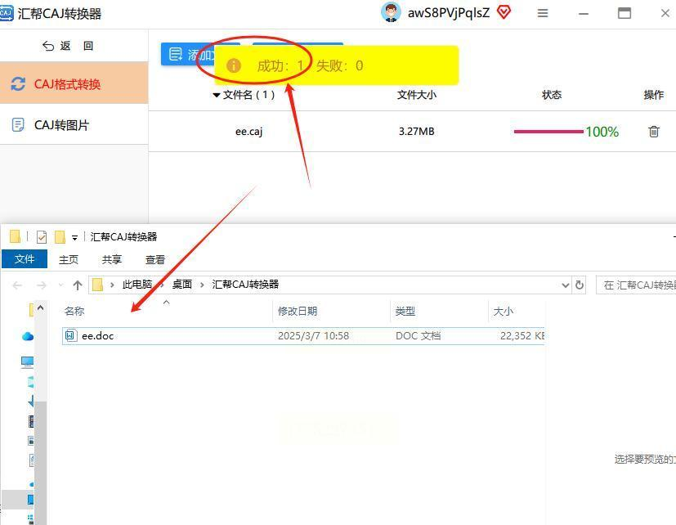Viewport: 676px width, 525px height.
Task: Click the Explorer forward arrow
Action: pos(42,285)
